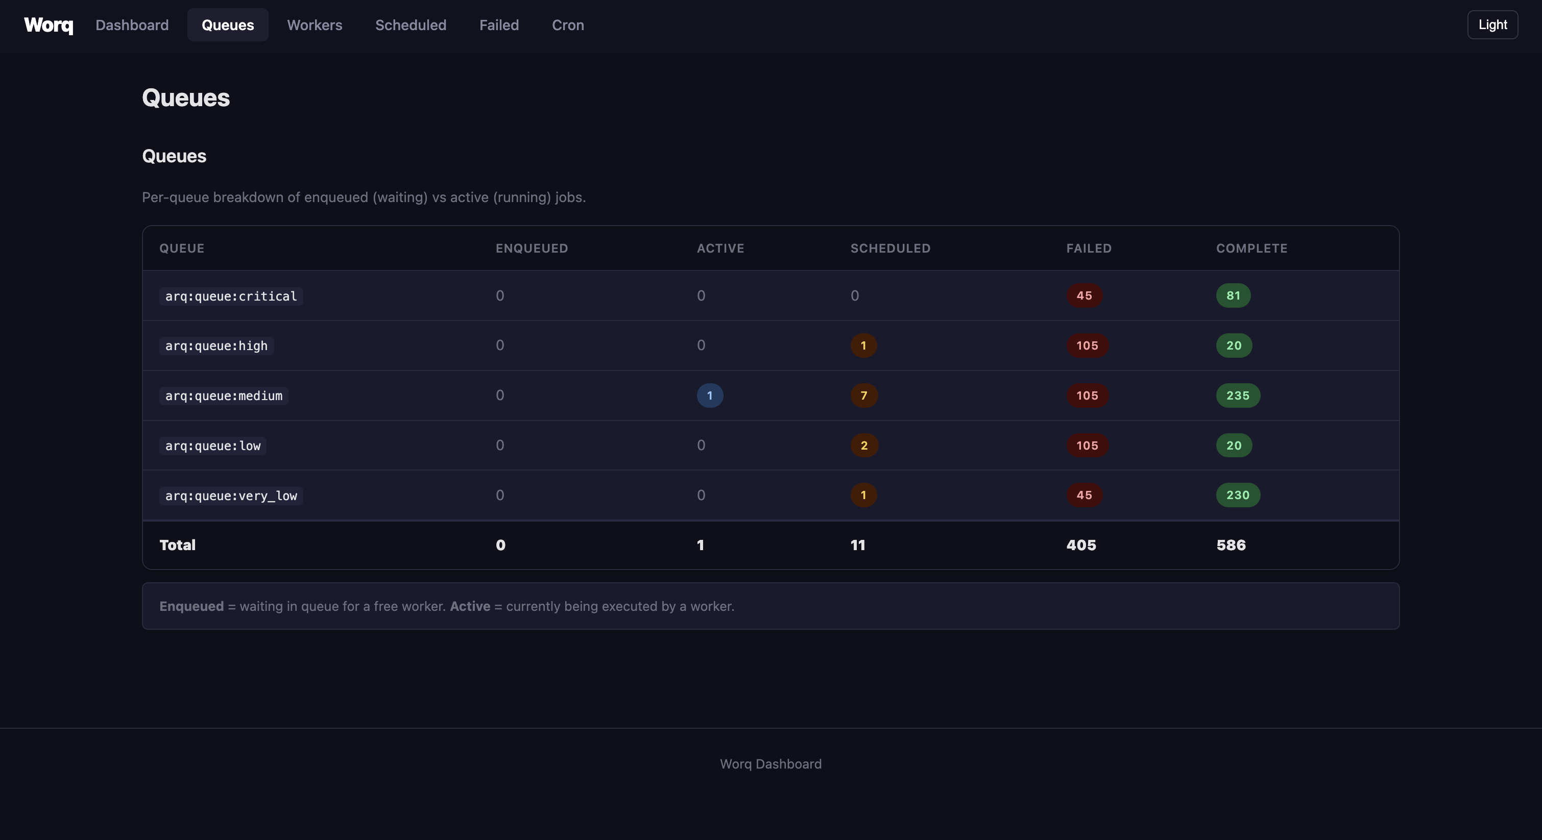This screenshot has height=840, width=1542.
Task: Click active 0 in high row
Action: pyautogui.click(x=701, y=345)
